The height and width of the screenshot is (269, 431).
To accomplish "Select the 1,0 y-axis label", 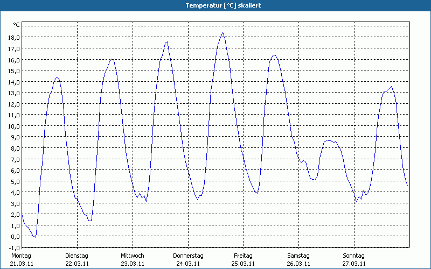I will [16, 225].
